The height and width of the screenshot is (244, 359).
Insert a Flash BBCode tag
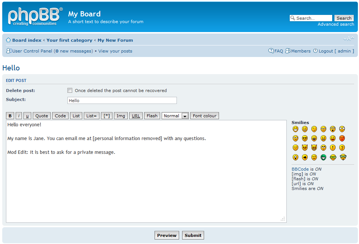(152, 116)
